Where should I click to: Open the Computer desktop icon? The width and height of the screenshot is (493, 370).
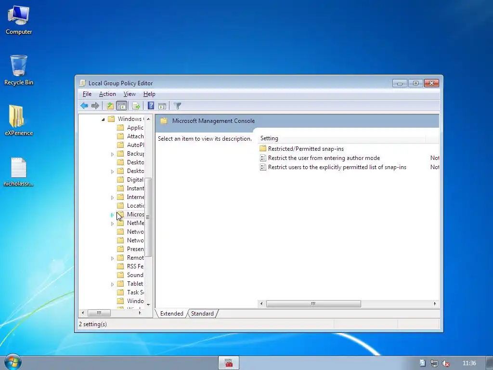point(19,20)
